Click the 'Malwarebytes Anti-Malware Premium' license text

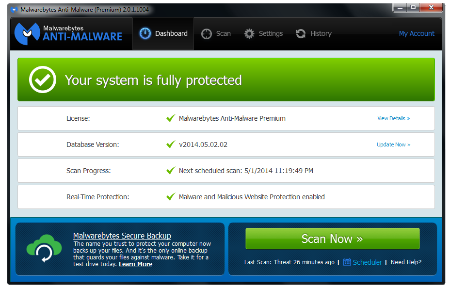coord(232,118)
